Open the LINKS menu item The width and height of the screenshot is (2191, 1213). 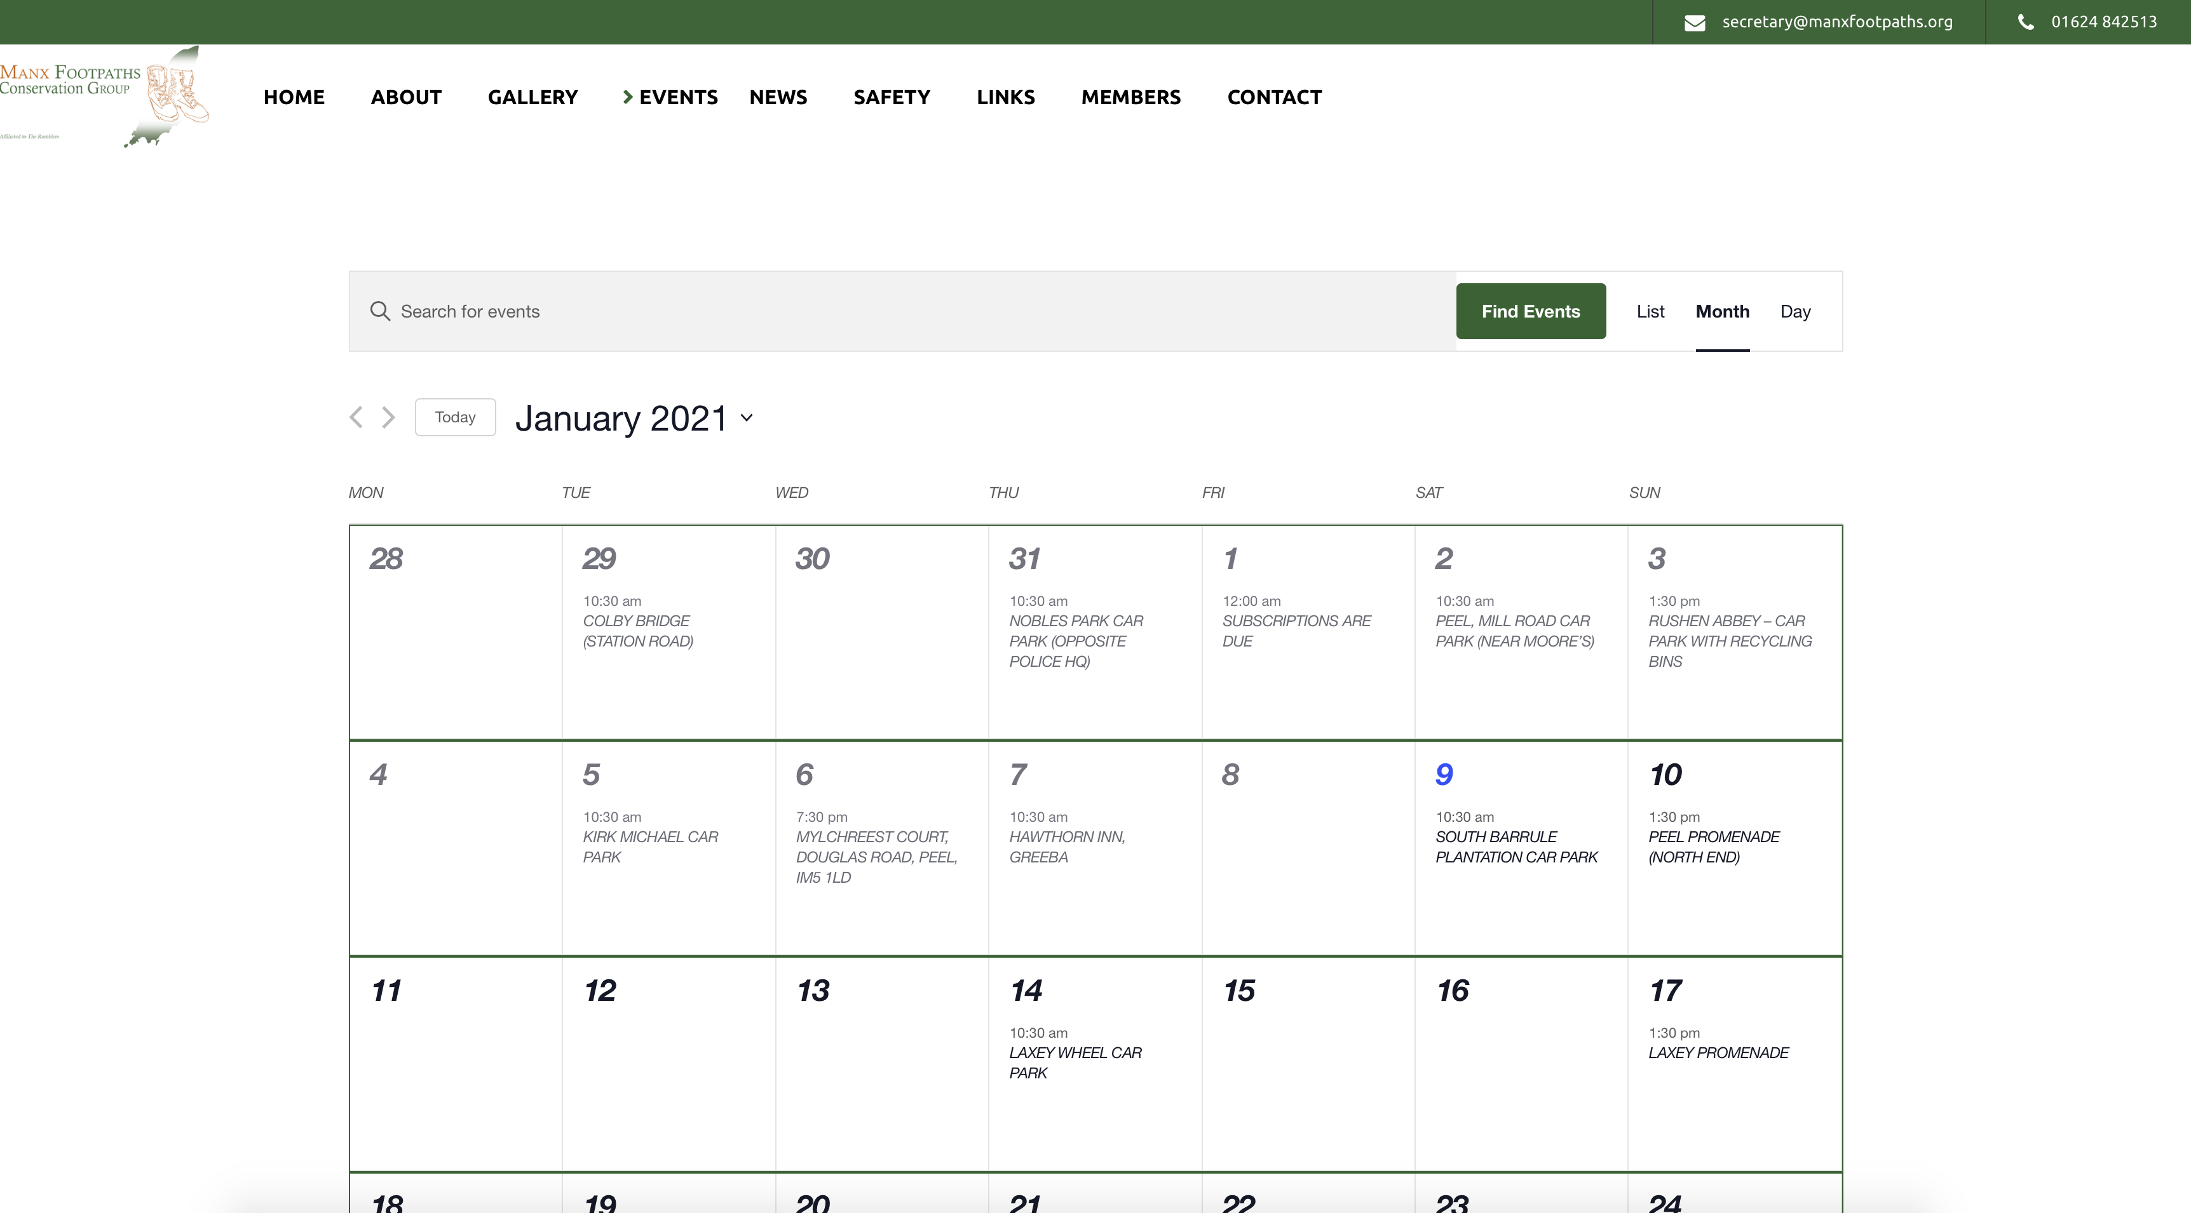[1005, 97]
